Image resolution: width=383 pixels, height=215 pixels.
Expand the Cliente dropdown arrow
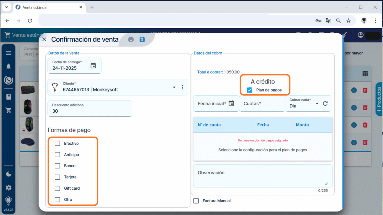[174, 87]
